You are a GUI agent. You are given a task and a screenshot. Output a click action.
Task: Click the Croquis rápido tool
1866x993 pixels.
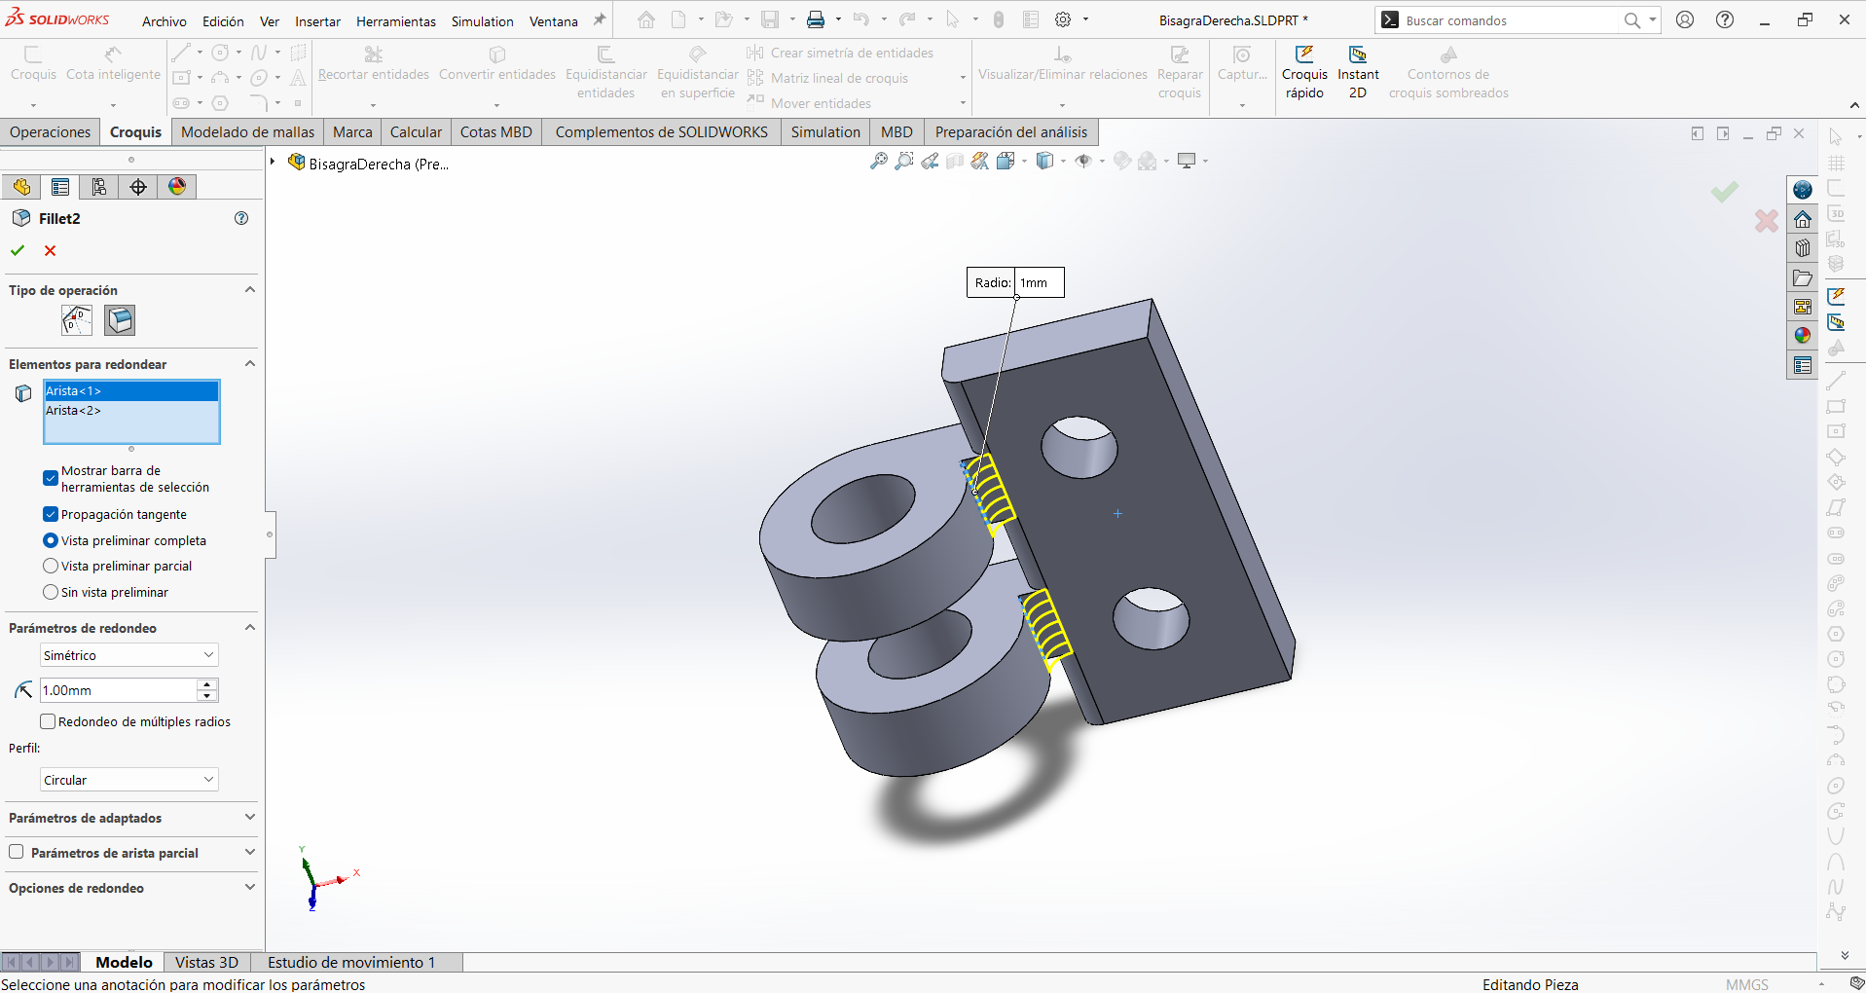click(1304, 73)
